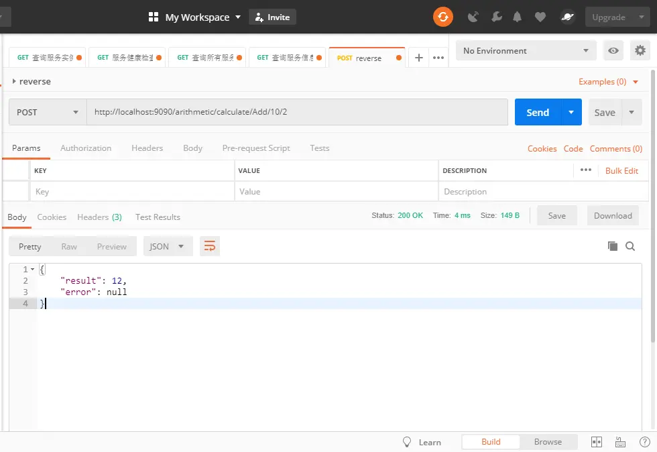The height and width of the screenshot is (452, 657).
Task: Open the wrench settings icon
Action: coord(497,17)
